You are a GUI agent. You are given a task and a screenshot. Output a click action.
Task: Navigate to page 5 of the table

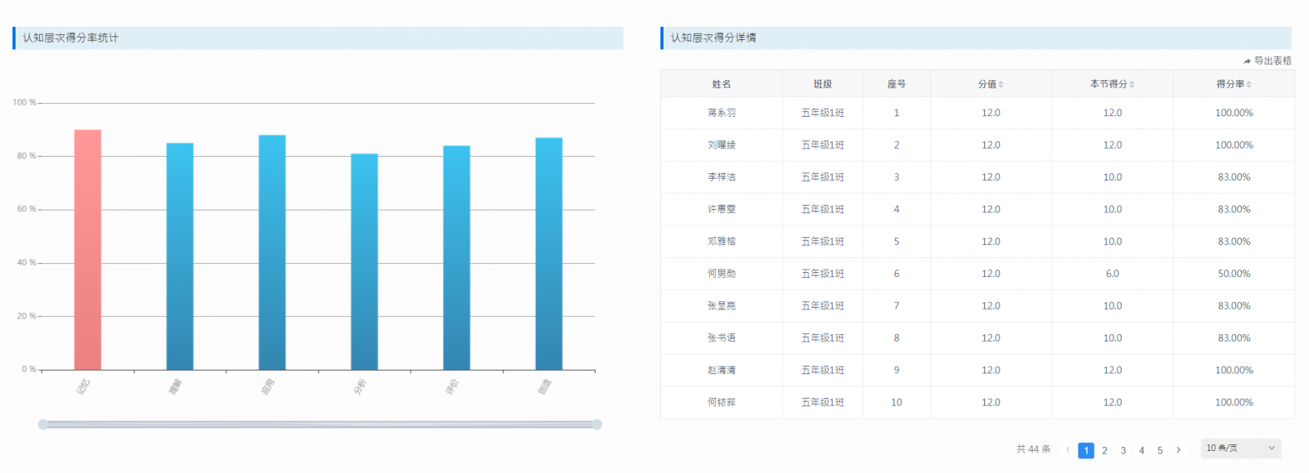point(1160,450)
